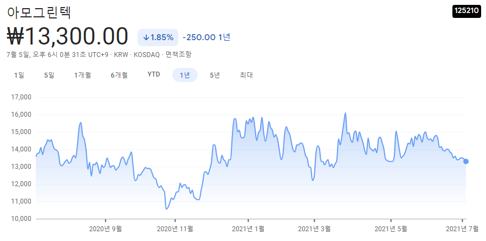Click the ₩13,300.00 price text
Viewport: 486px width, 241px height.
(68, 36)
